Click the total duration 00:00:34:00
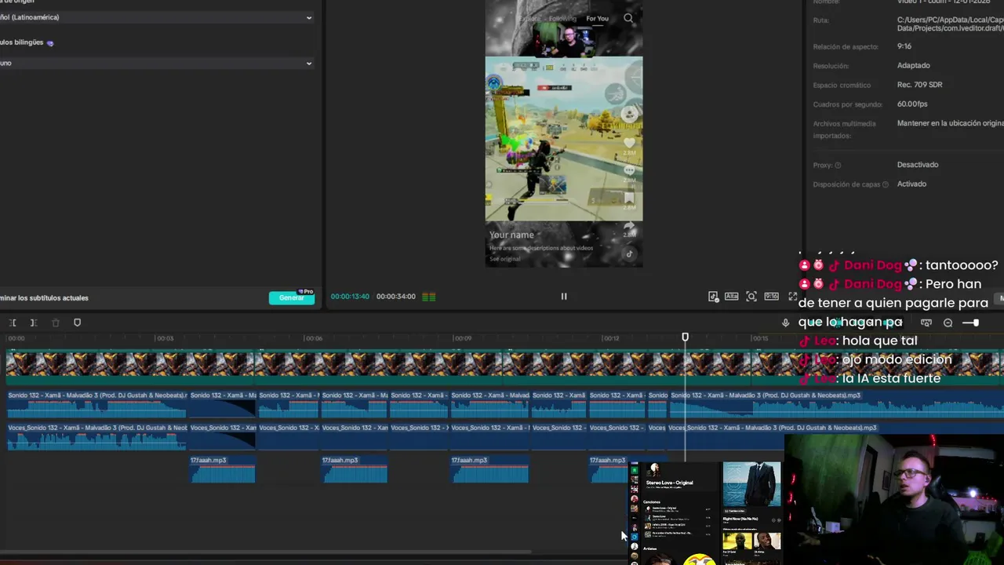The width and height of the screenshot is (1004, 565). click(x=395, y=297)
